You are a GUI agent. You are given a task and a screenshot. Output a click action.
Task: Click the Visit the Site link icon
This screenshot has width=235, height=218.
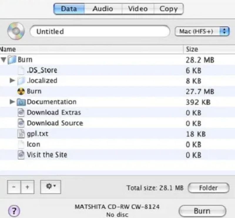pos(21,155)
